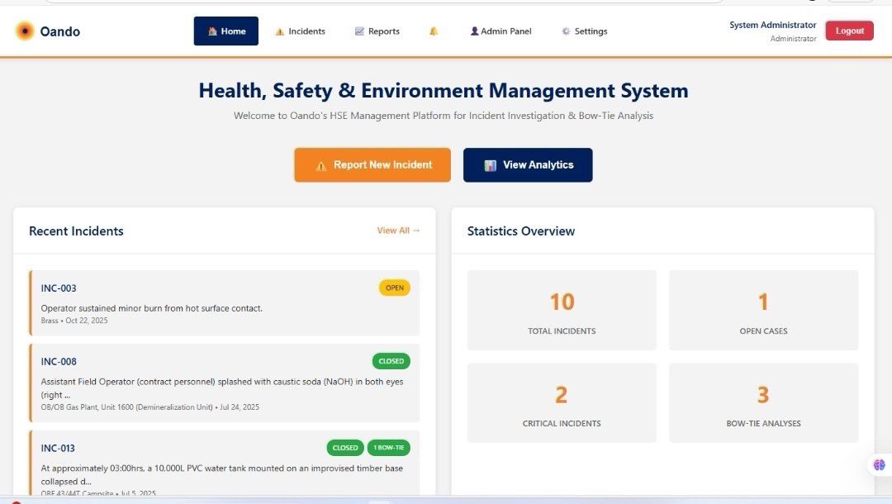Click the Statistics Overview heading
This screenshot has width=892, height=504.
click(521, 231)
